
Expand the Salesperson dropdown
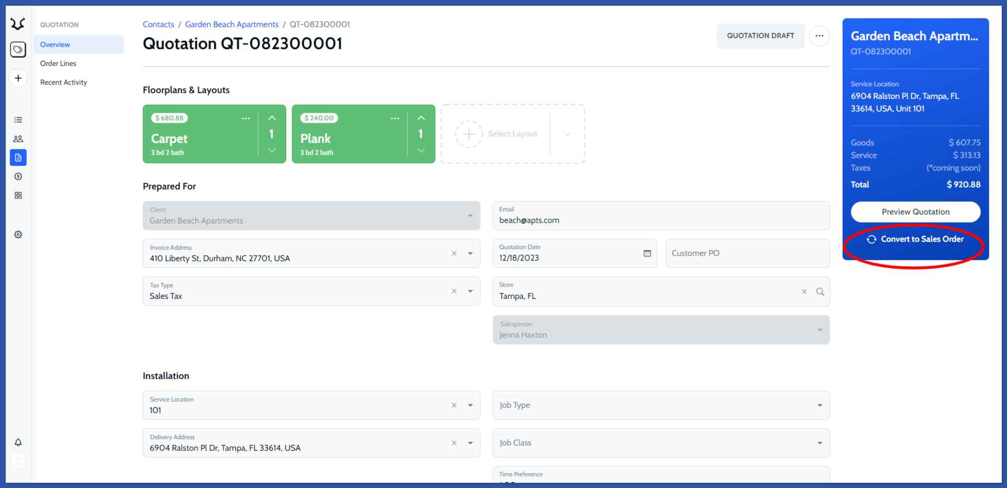pos(820,330)
